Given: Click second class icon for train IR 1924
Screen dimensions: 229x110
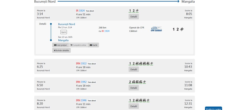Looking at the screenshot, I should [x=133, y=11].
